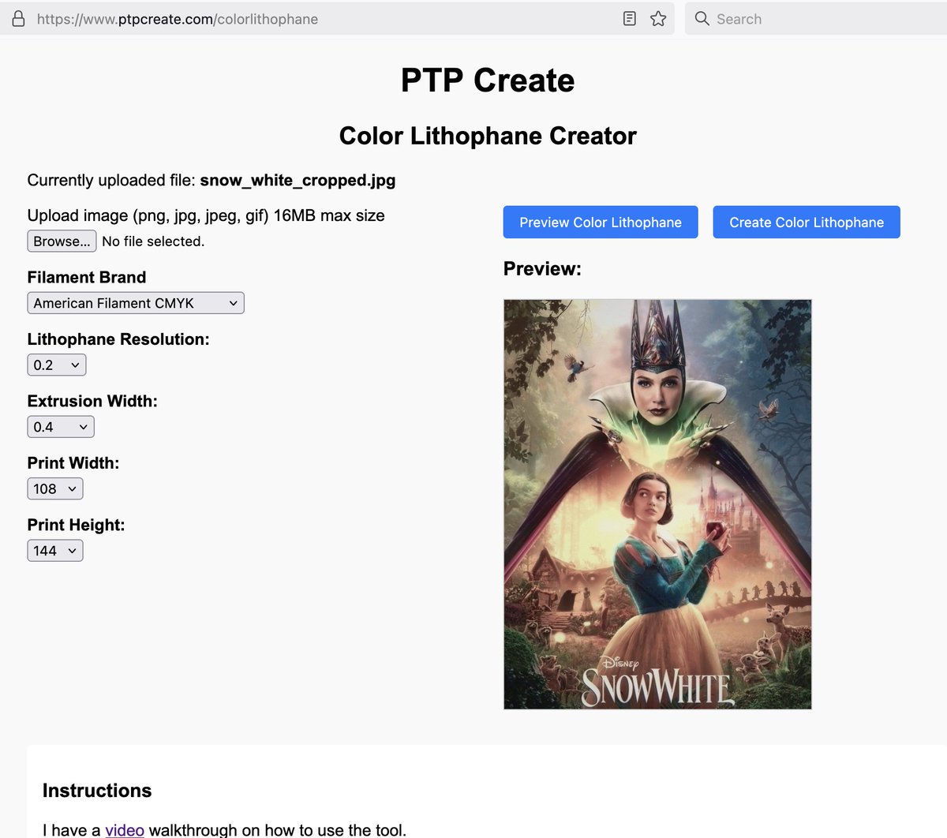Click the Color Lithophane Creator heading
Screen dimensions: 947x838
pyautogui.click(x=488, y=136)
